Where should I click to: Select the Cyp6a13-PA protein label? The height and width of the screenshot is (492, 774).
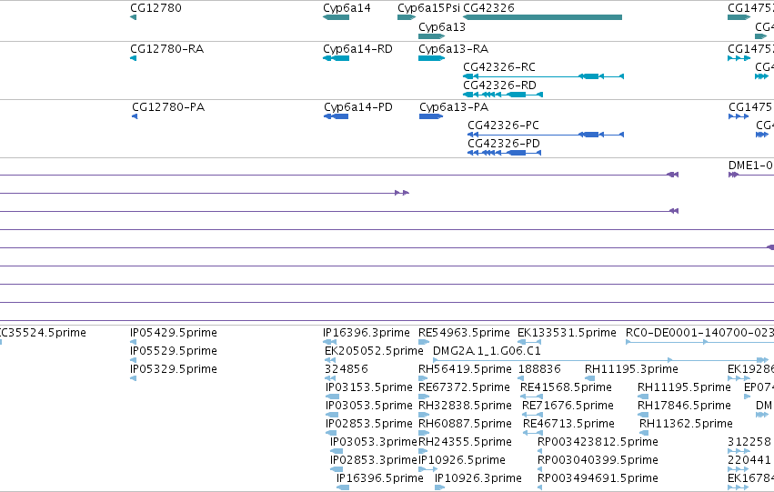click(x=454, y=107)
